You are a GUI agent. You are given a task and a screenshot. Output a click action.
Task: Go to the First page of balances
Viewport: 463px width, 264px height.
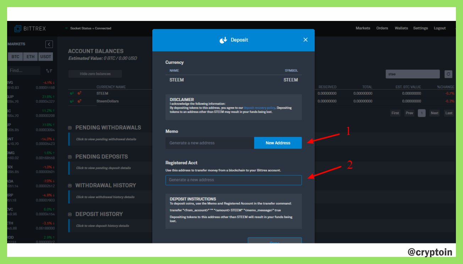[395, 113]
